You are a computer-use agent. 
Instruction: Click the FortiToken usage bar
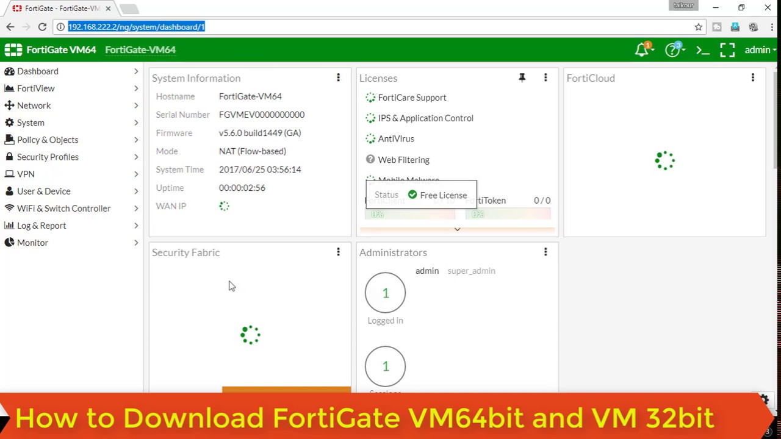coord(508,214)
